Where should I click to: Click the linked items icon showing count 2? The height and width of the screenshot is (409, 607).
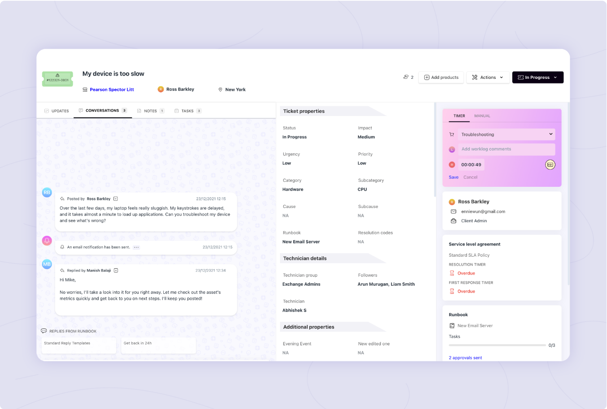pyautogui.click(x=405, y=77)
